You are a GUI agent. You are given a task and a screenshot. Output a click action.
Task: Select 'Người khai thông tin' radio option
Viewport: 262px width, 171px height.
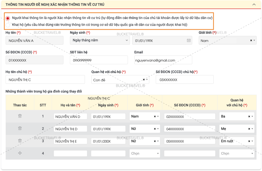point(8,18)
